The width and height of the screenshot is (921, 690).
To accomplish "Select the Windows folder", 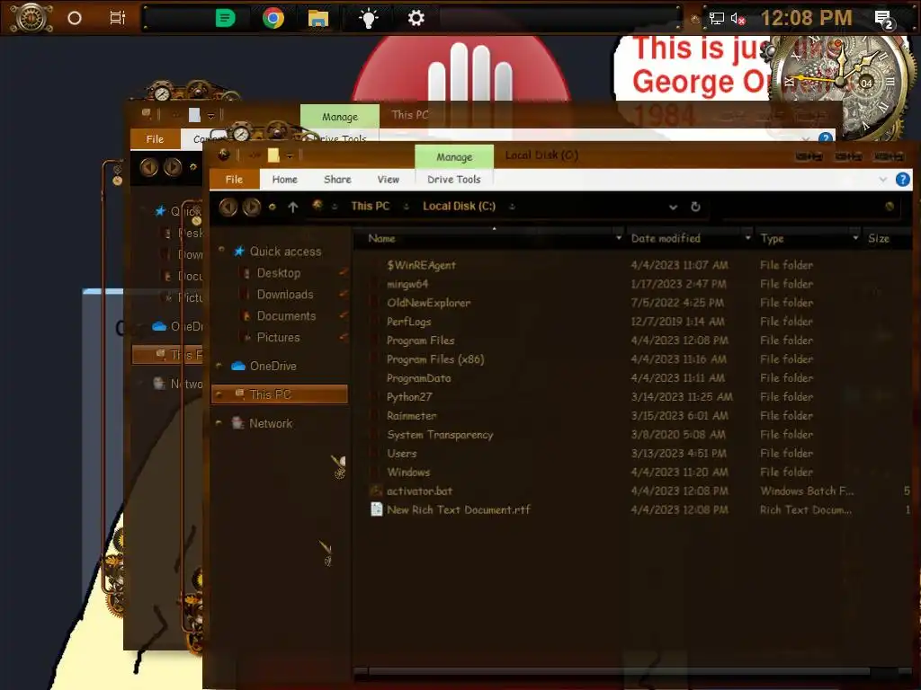I will pyautogui.click(x=408, y=473).
